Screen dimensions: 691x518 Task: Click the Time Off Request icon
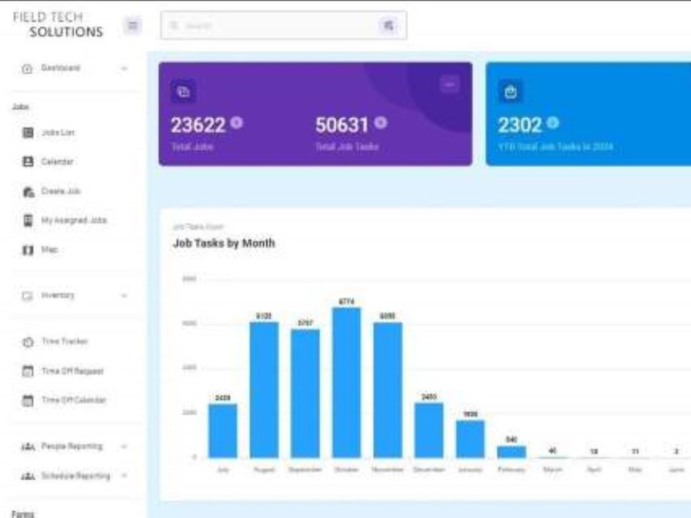28,371
